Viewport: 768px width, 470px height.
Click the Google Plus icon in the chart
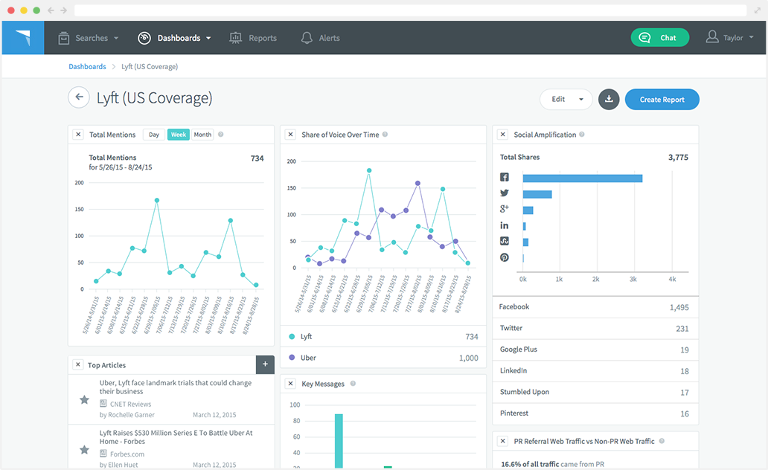(505, 208)
